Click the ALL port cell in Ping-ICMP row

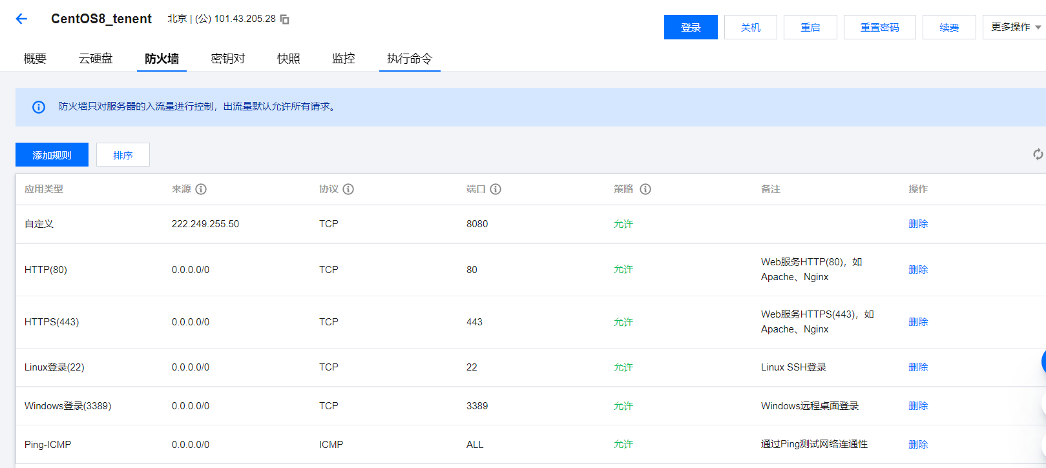point(475,445)
